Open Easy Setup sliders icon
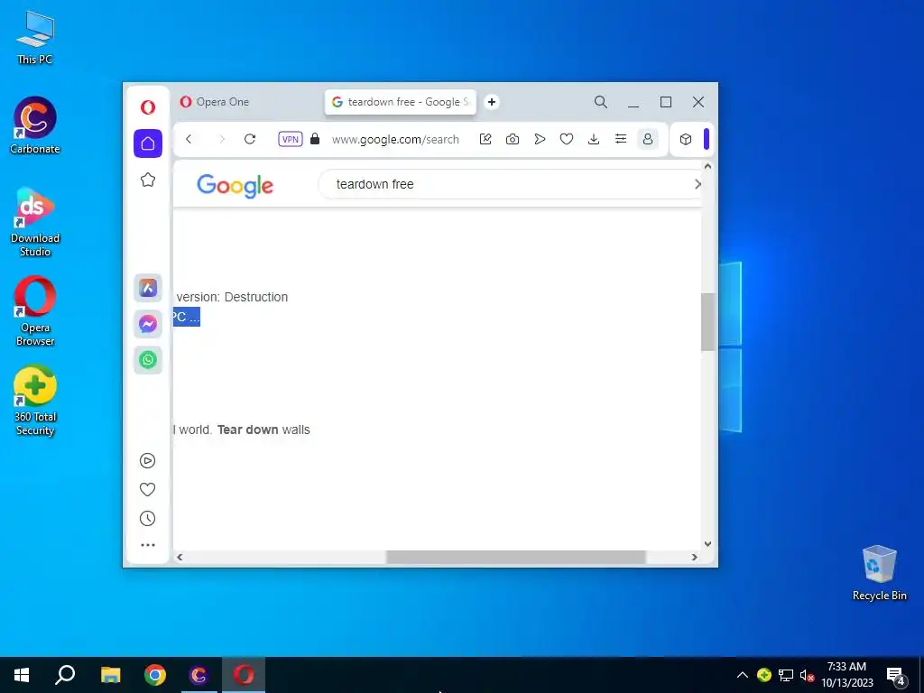924x693 pixels. [621, 139]
